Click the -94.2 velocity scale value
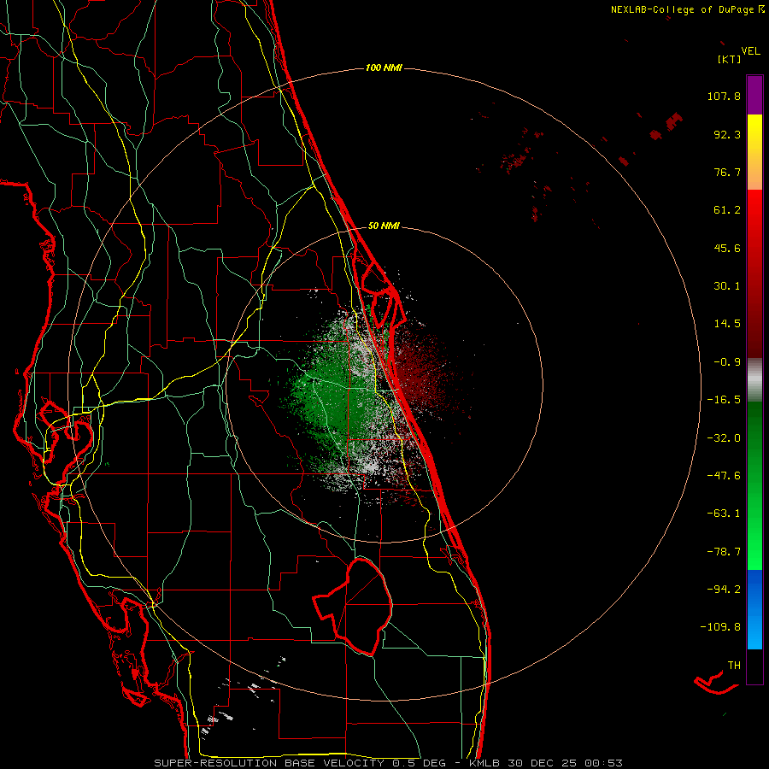 click(x=724, y=590)
